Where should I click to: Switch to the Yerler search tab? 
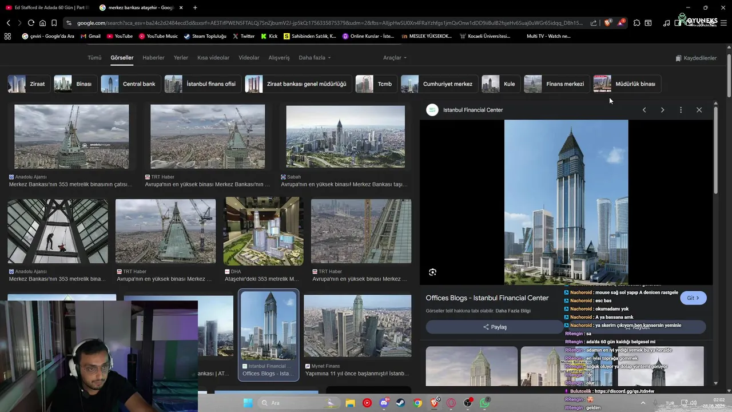pyautogui.click(x=181, y=58)
